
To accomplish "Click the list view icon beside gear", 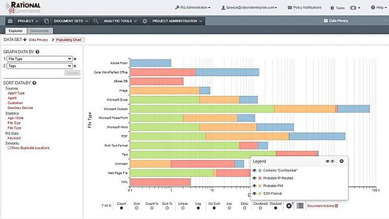I will click(300, 205).
